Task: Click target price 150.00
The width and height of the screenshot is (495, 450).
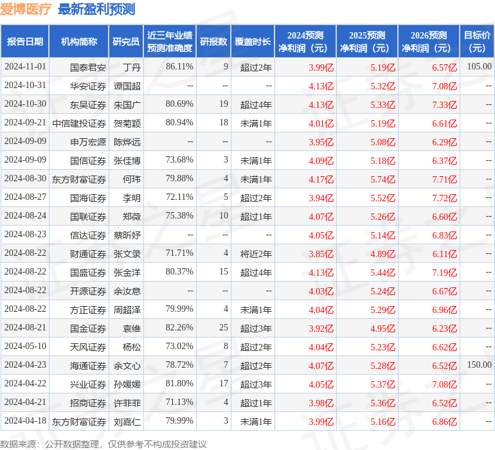Action: click(x=479, y=364)
